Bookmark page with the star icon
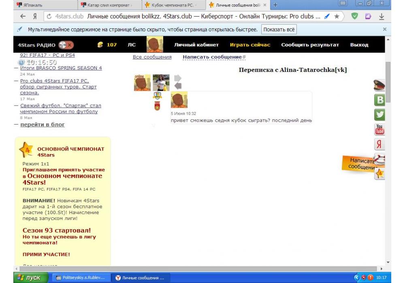 coord(337,17)
